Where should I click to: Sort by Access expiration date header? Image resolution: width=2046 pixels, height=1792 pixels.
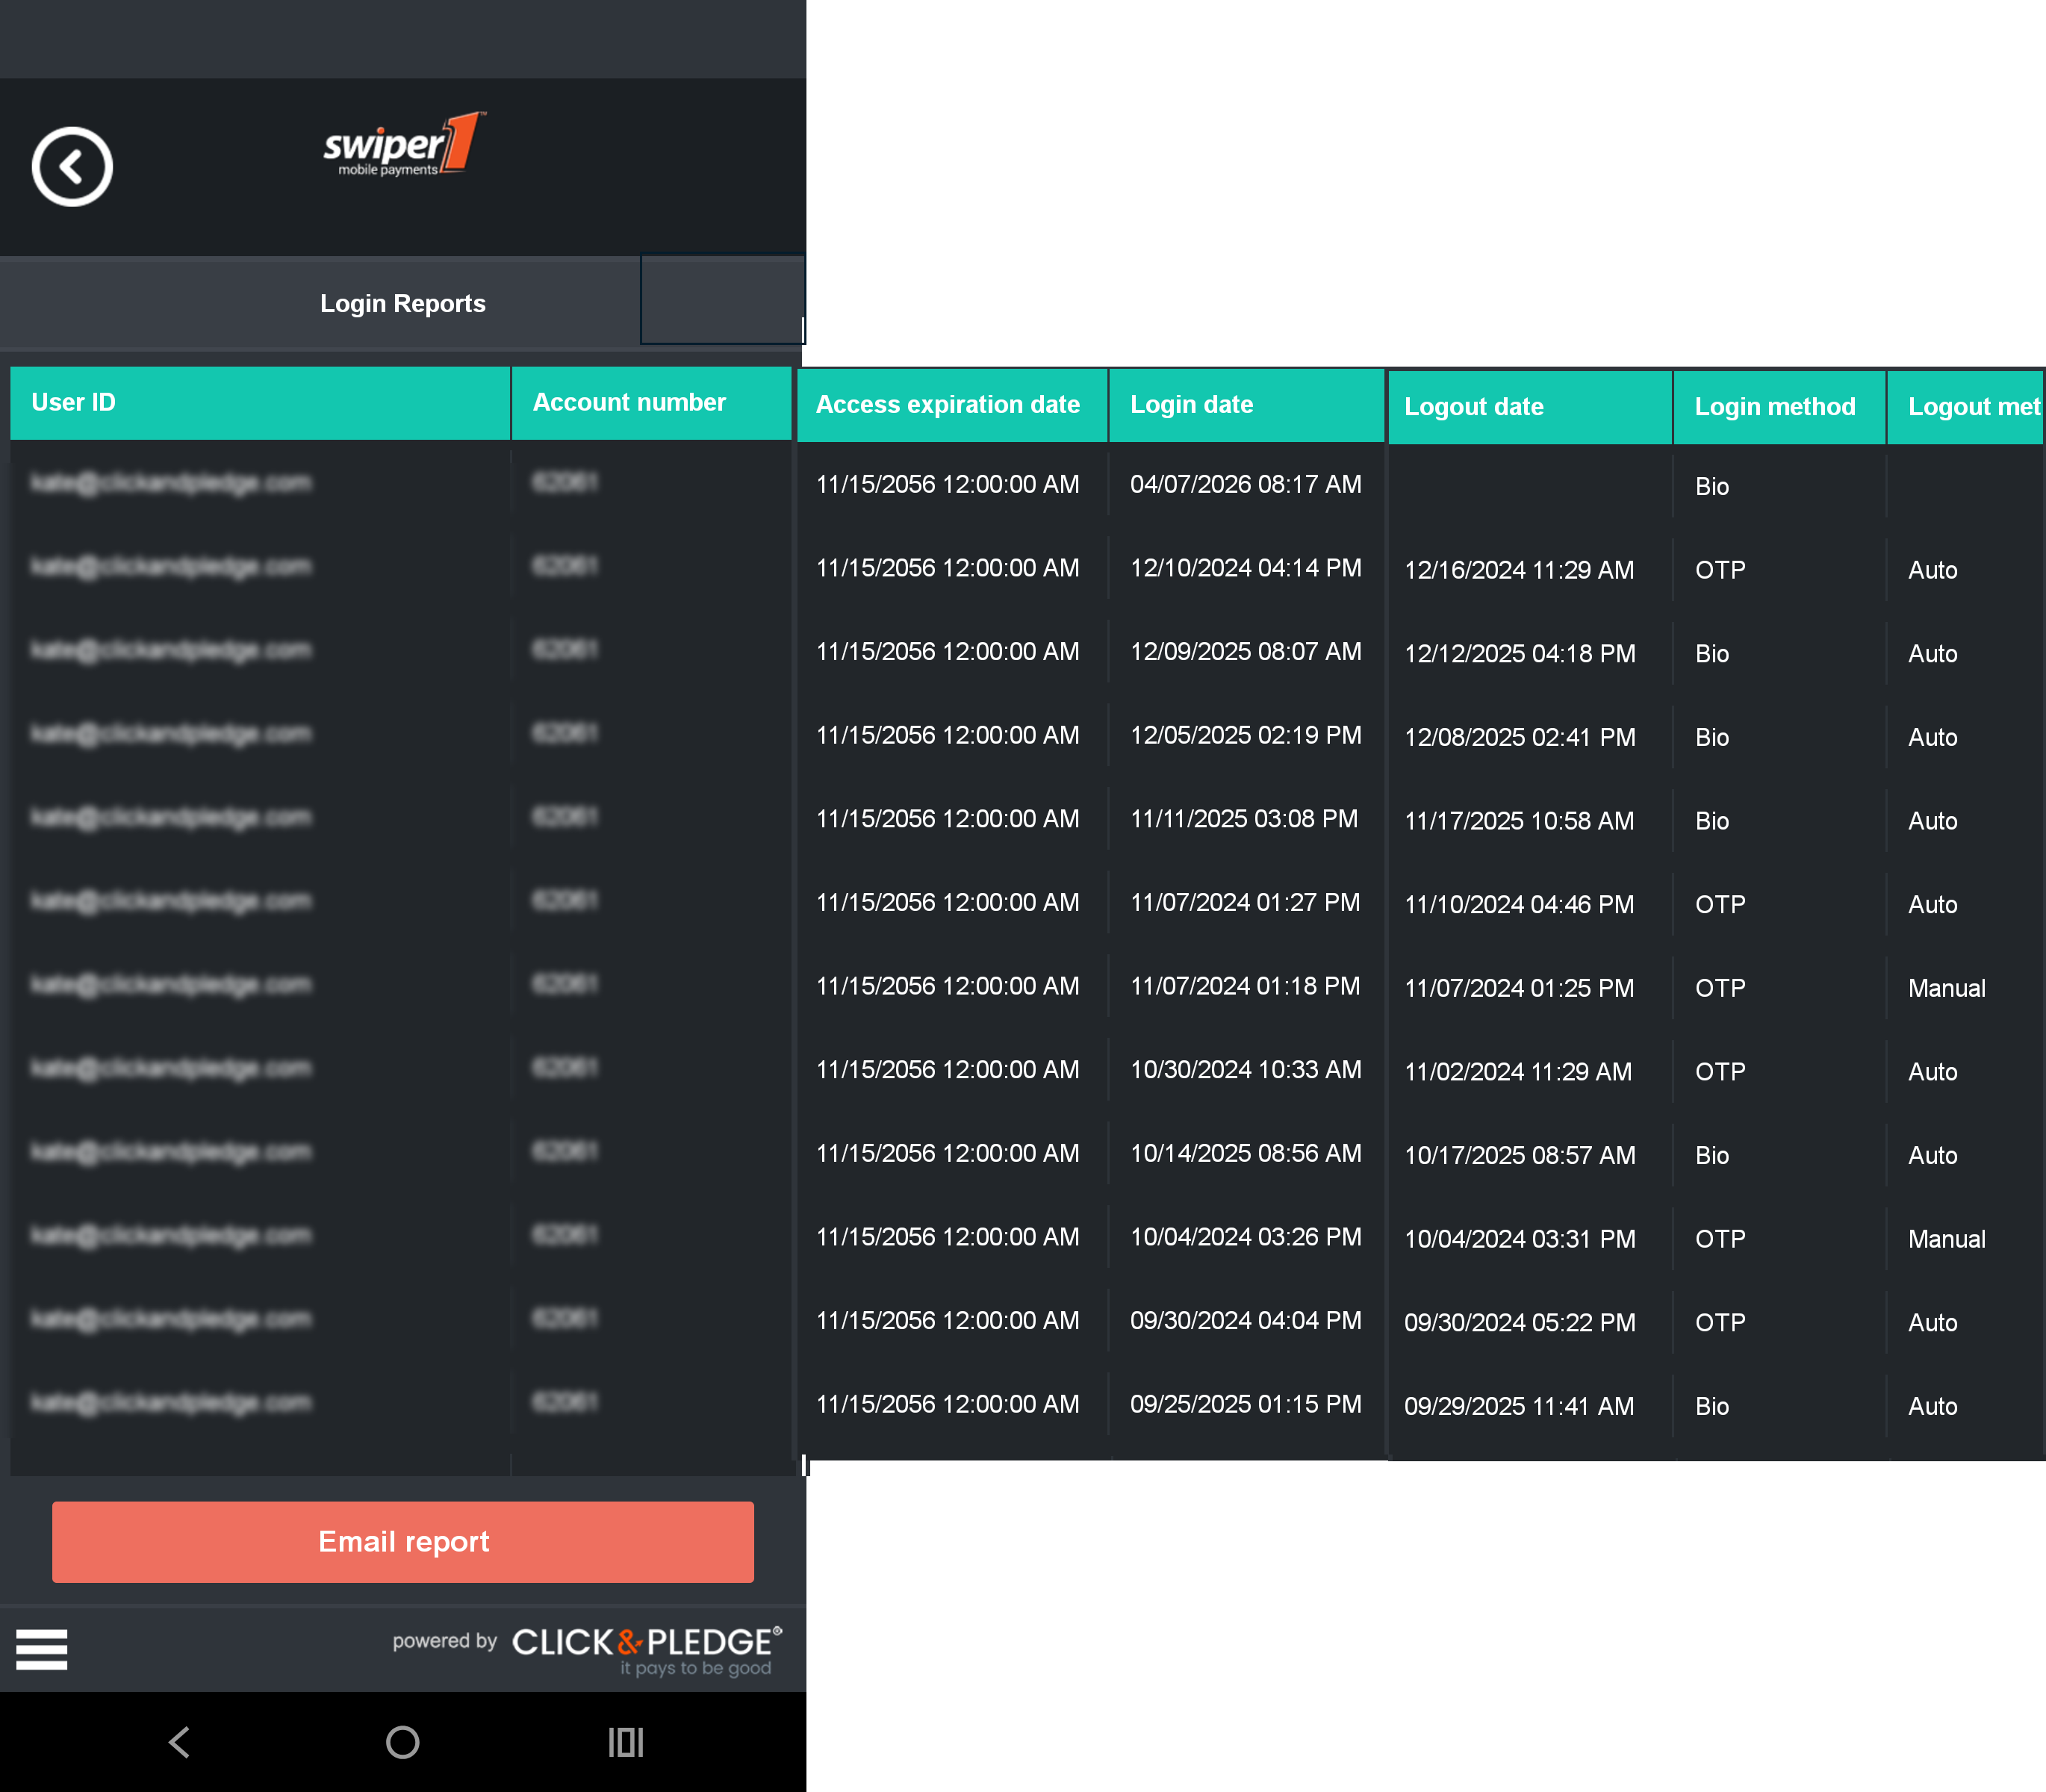coord(952,405)
